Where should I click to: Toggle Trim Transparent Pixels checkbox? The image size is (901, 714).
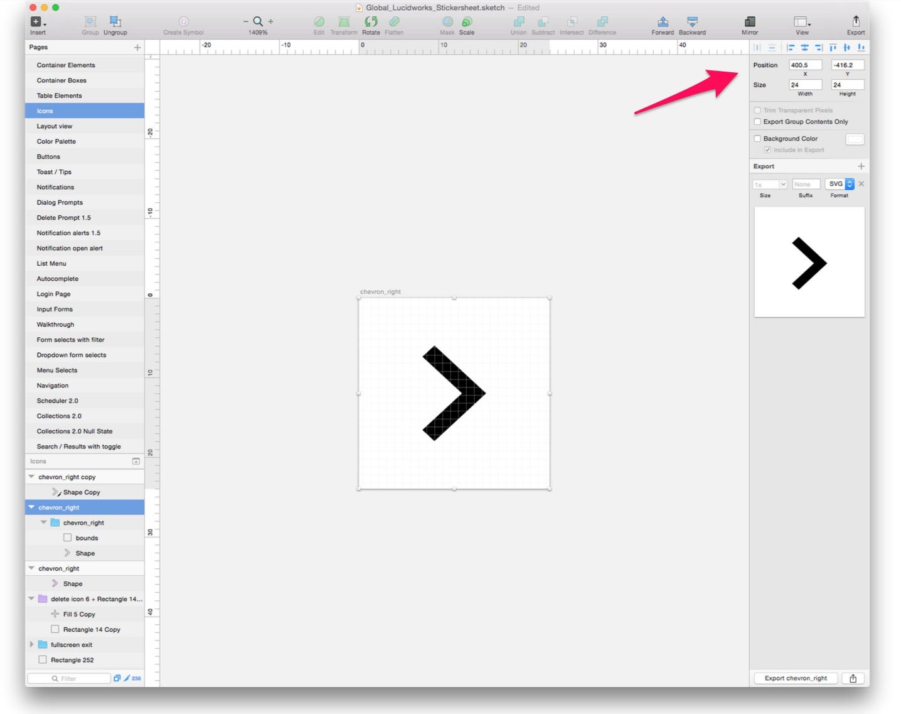point(757,111)
